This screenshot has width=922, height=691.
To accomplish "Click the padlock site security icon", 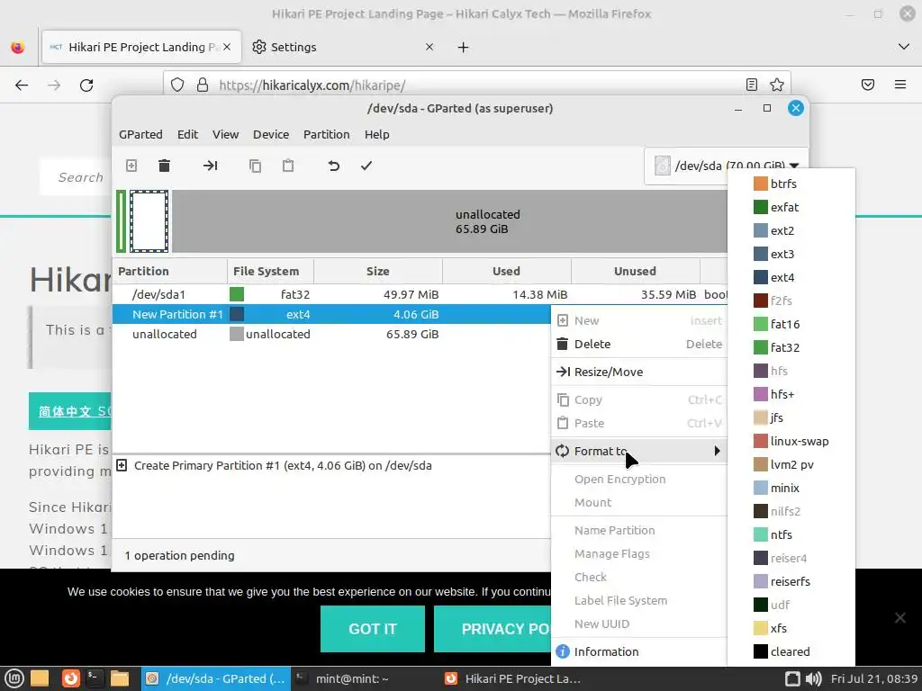I will (203, 85).
